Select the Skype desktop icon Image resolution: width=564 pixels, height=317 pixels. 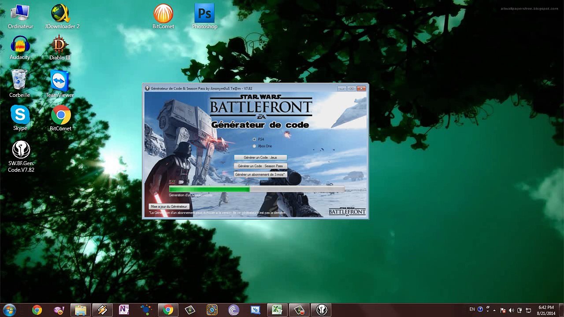[x=20, y=118]
